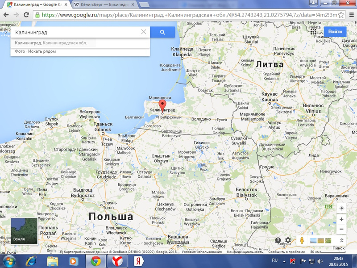
Task: Switch to Калининград Google Maps tab
Action: pyautogui.click(x=37, y=4)
